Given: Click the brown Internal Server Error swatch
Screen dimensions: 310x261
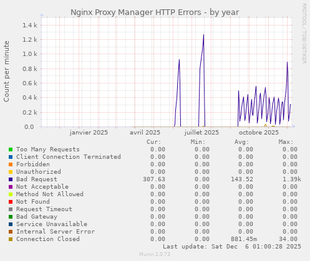Looking at the screenshot, I should (11, 232).
